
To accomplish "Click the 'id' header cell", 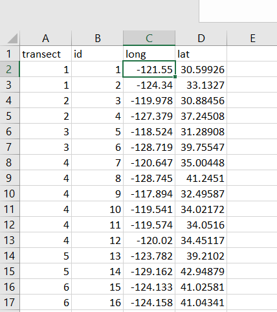I will (x=97, y=54).
